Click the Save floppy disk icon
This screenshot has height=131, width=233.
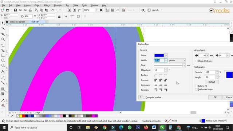click(15, 10)
